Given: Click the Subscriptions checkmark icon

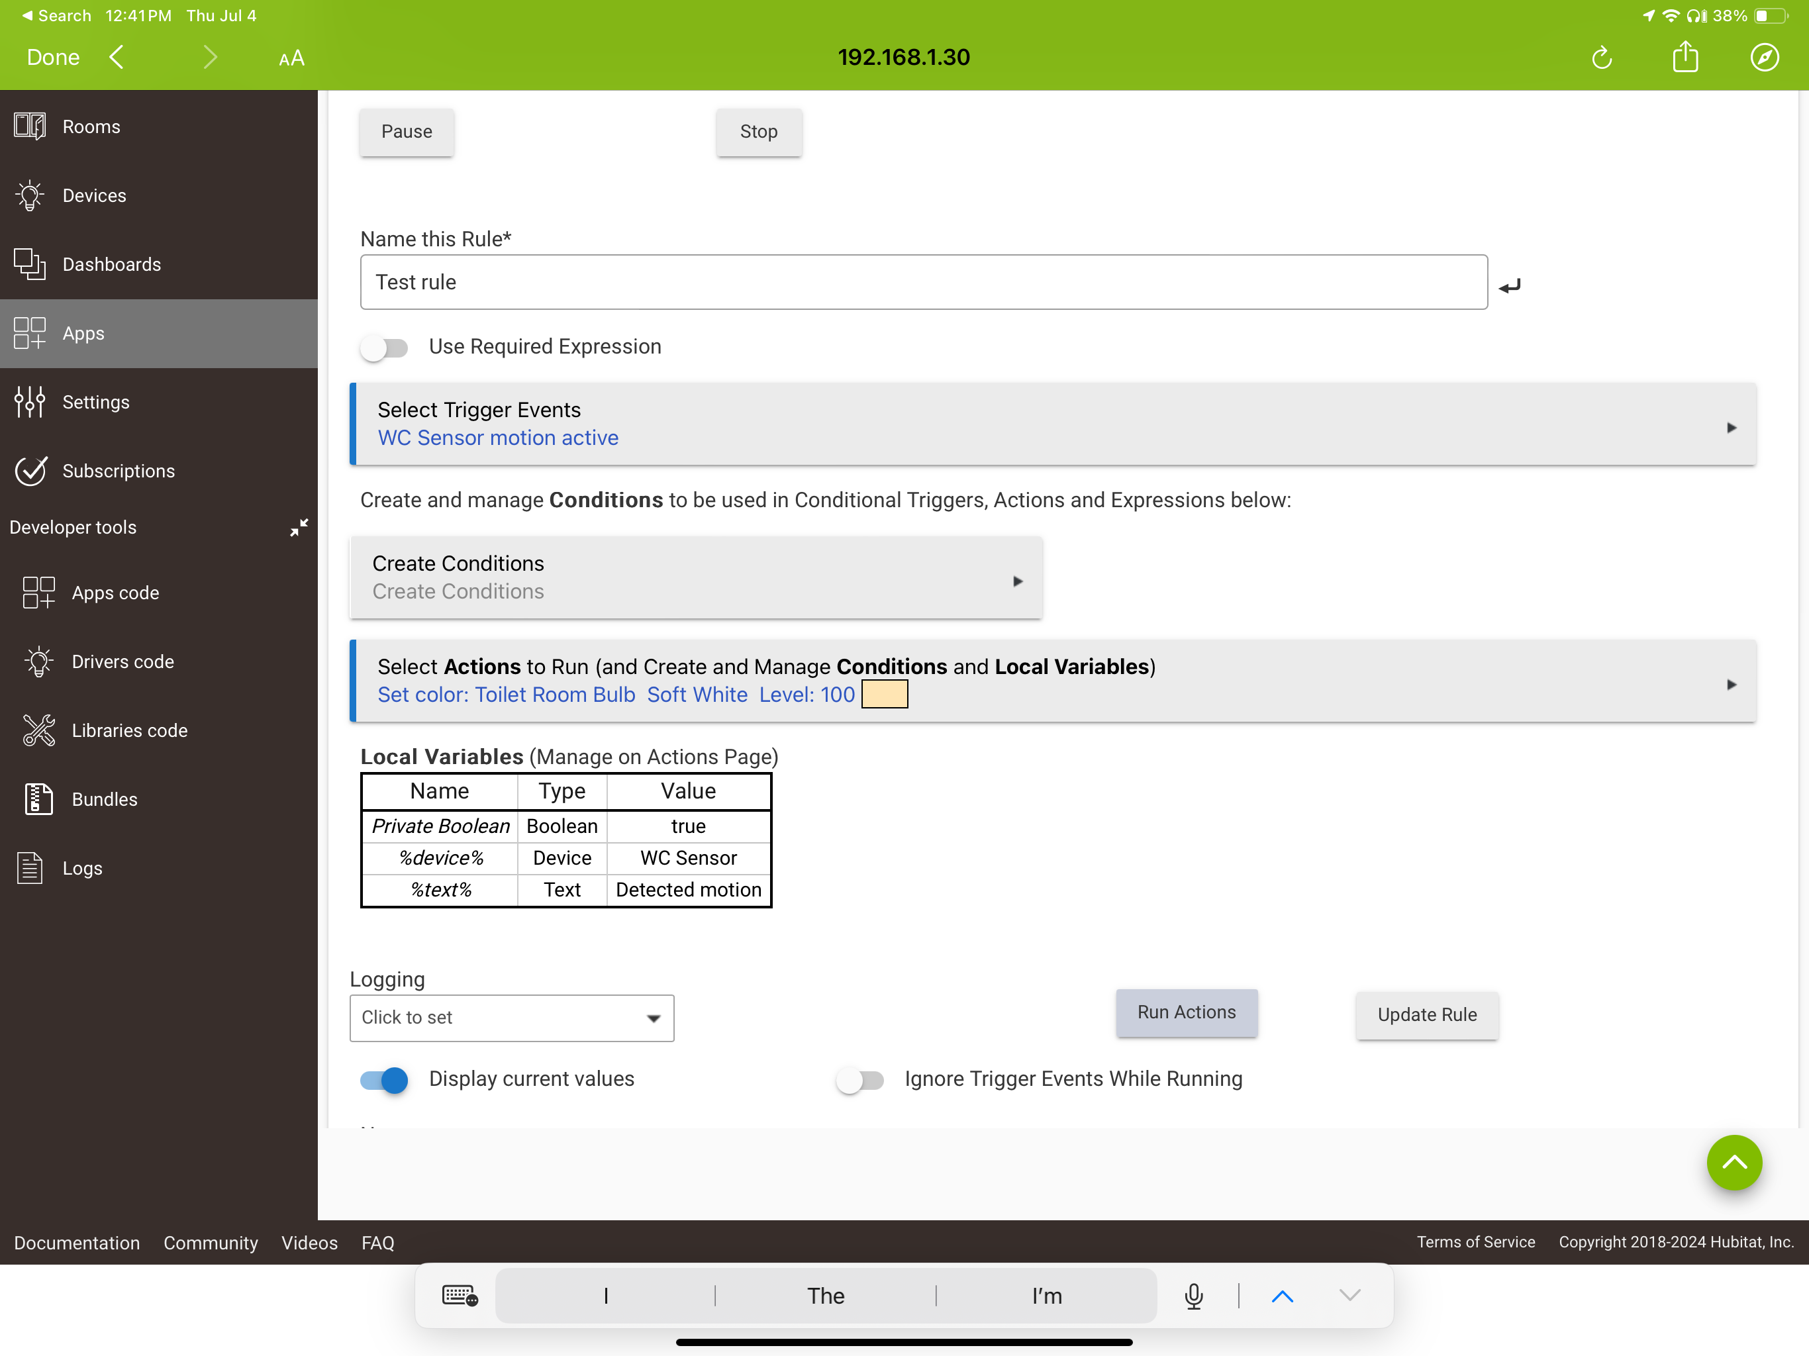Looking at the screenshot, I should click(30, 470).
